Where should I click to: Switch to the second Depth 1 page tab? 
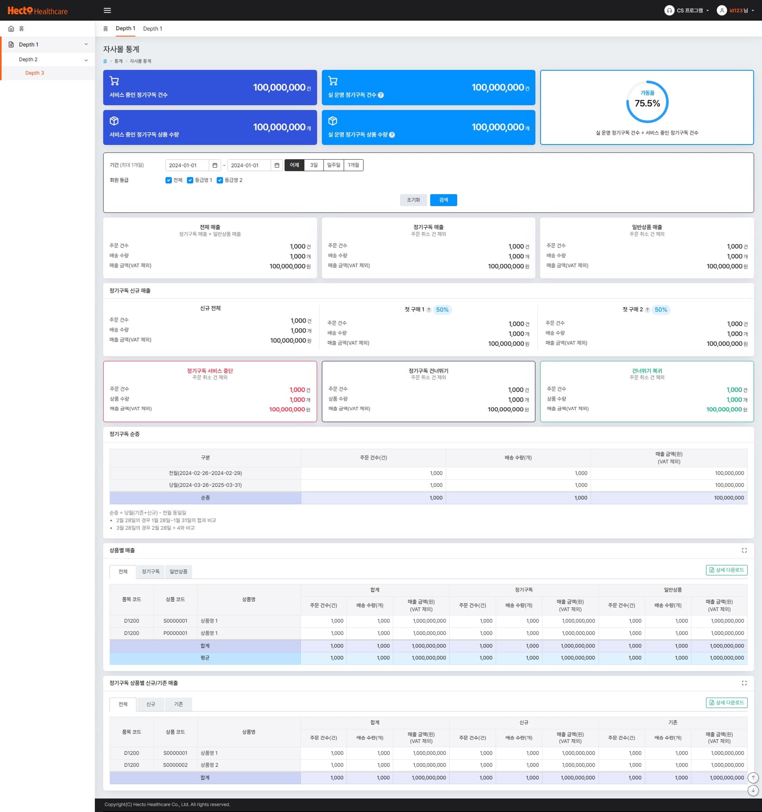pyautogui.click(x=153, y=29)
